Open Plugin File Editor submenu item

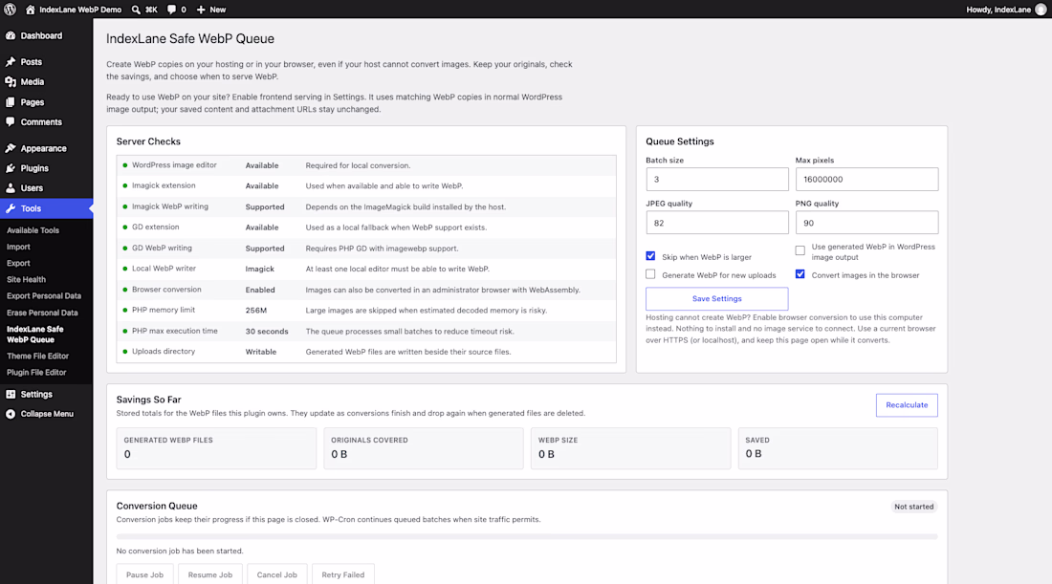point(36,372)
